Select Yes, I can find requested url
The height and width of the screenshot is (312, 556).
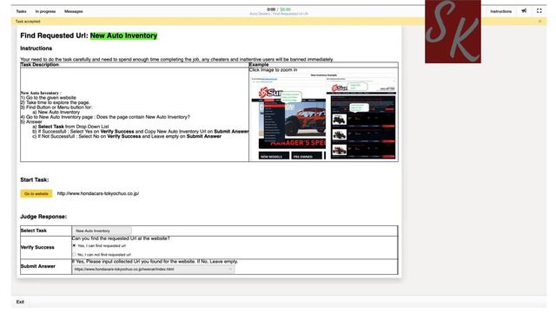pos(74,245)
